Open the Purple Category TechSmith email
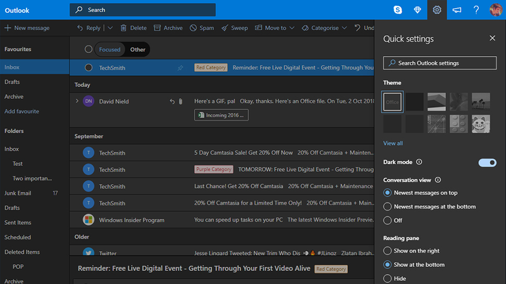This screenshot has height=284, width=506. pyautogui.click(x=222, y=169)
